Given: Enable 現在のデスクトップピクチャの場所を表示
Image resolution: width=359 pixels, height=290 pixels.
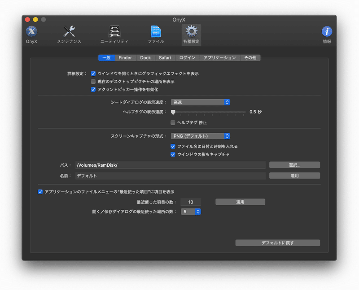Looking at the screenshot, I should [93, 82].
